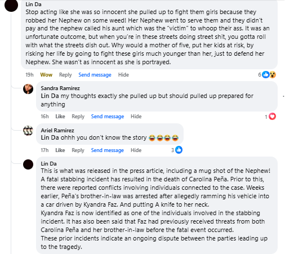Reply to Ariel Ramirez's comment
This screenshot has width=285, height=254.
click(x=78, y=150)
